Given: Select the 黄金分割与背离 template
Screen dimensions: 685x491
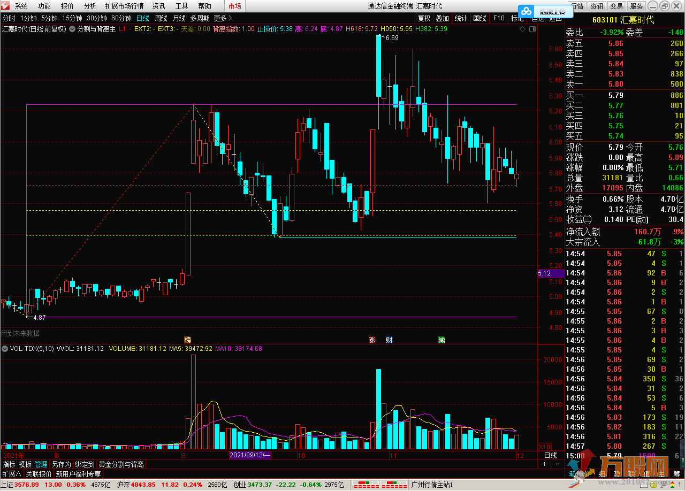Looking at the screenshot, I should [121, 464].
